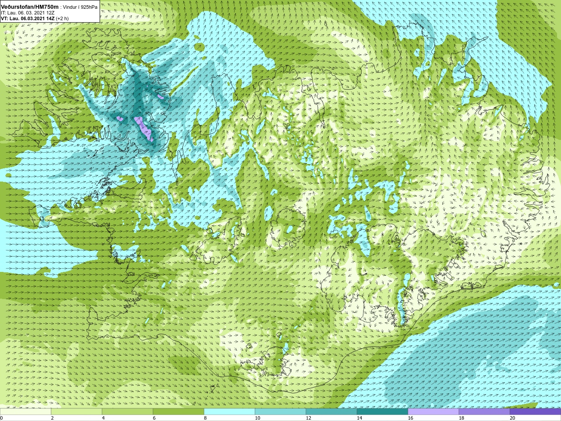Click the legend value 12
This screenshot has height=421, width=561.
309,418
